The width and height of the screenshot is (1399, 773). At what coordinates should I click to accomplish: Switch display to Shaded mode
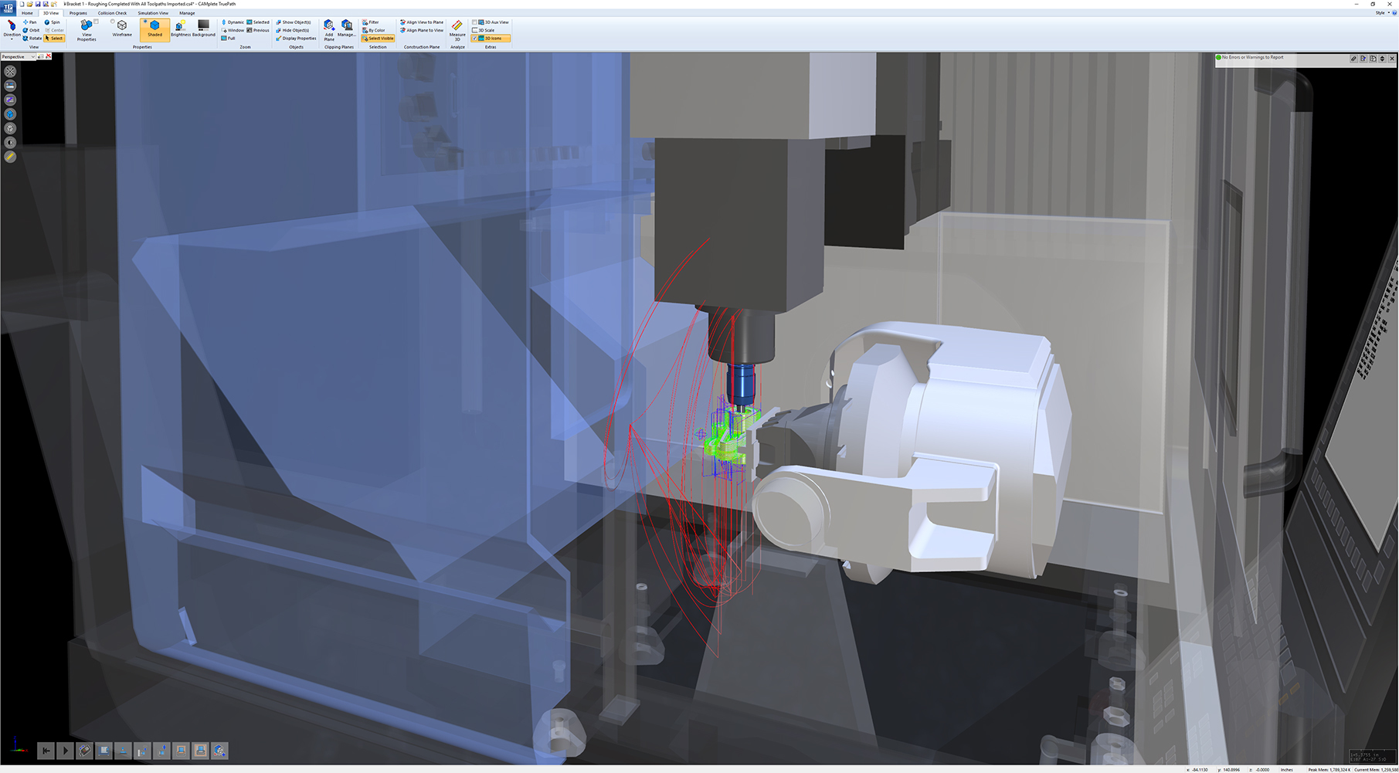(x=155, y=29)
